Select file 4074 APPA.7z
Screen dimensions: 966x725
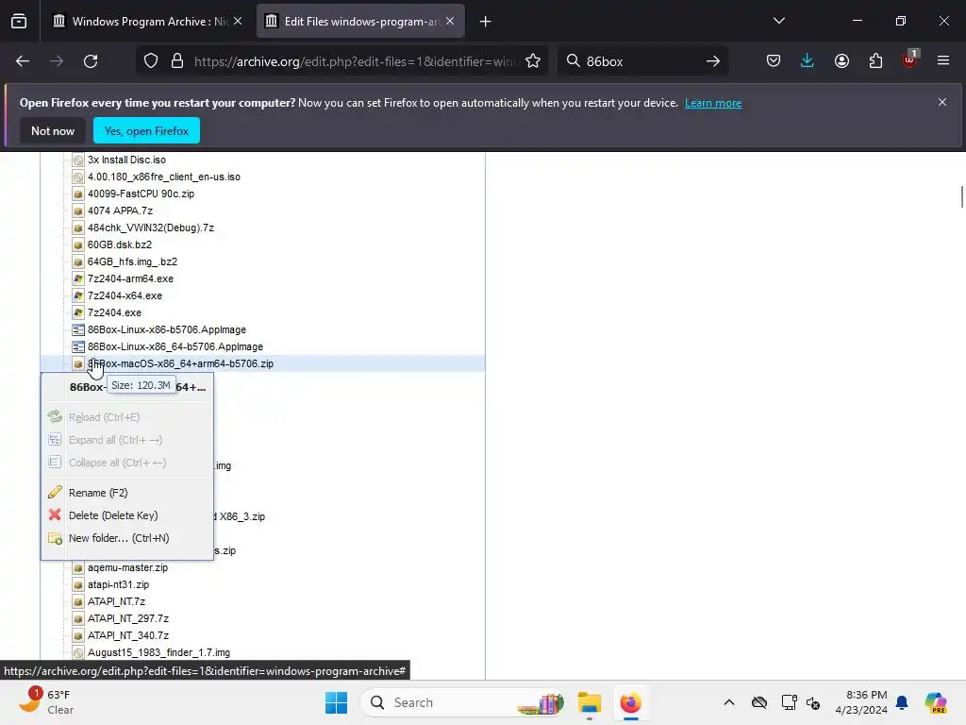[120, 211]
